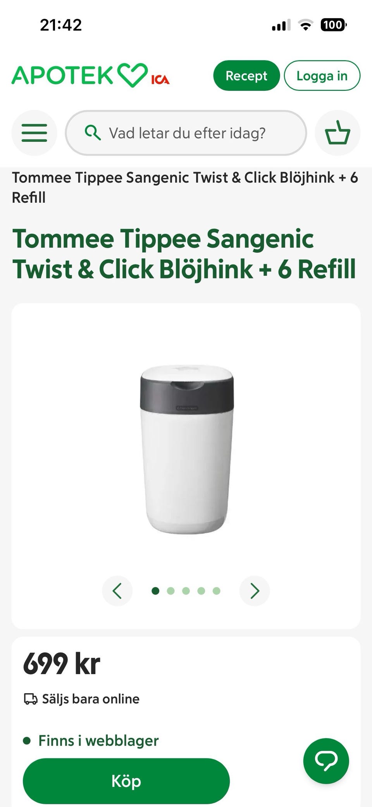
Task: Jump to the fourth carousel dot
Action: click(201, 591)
